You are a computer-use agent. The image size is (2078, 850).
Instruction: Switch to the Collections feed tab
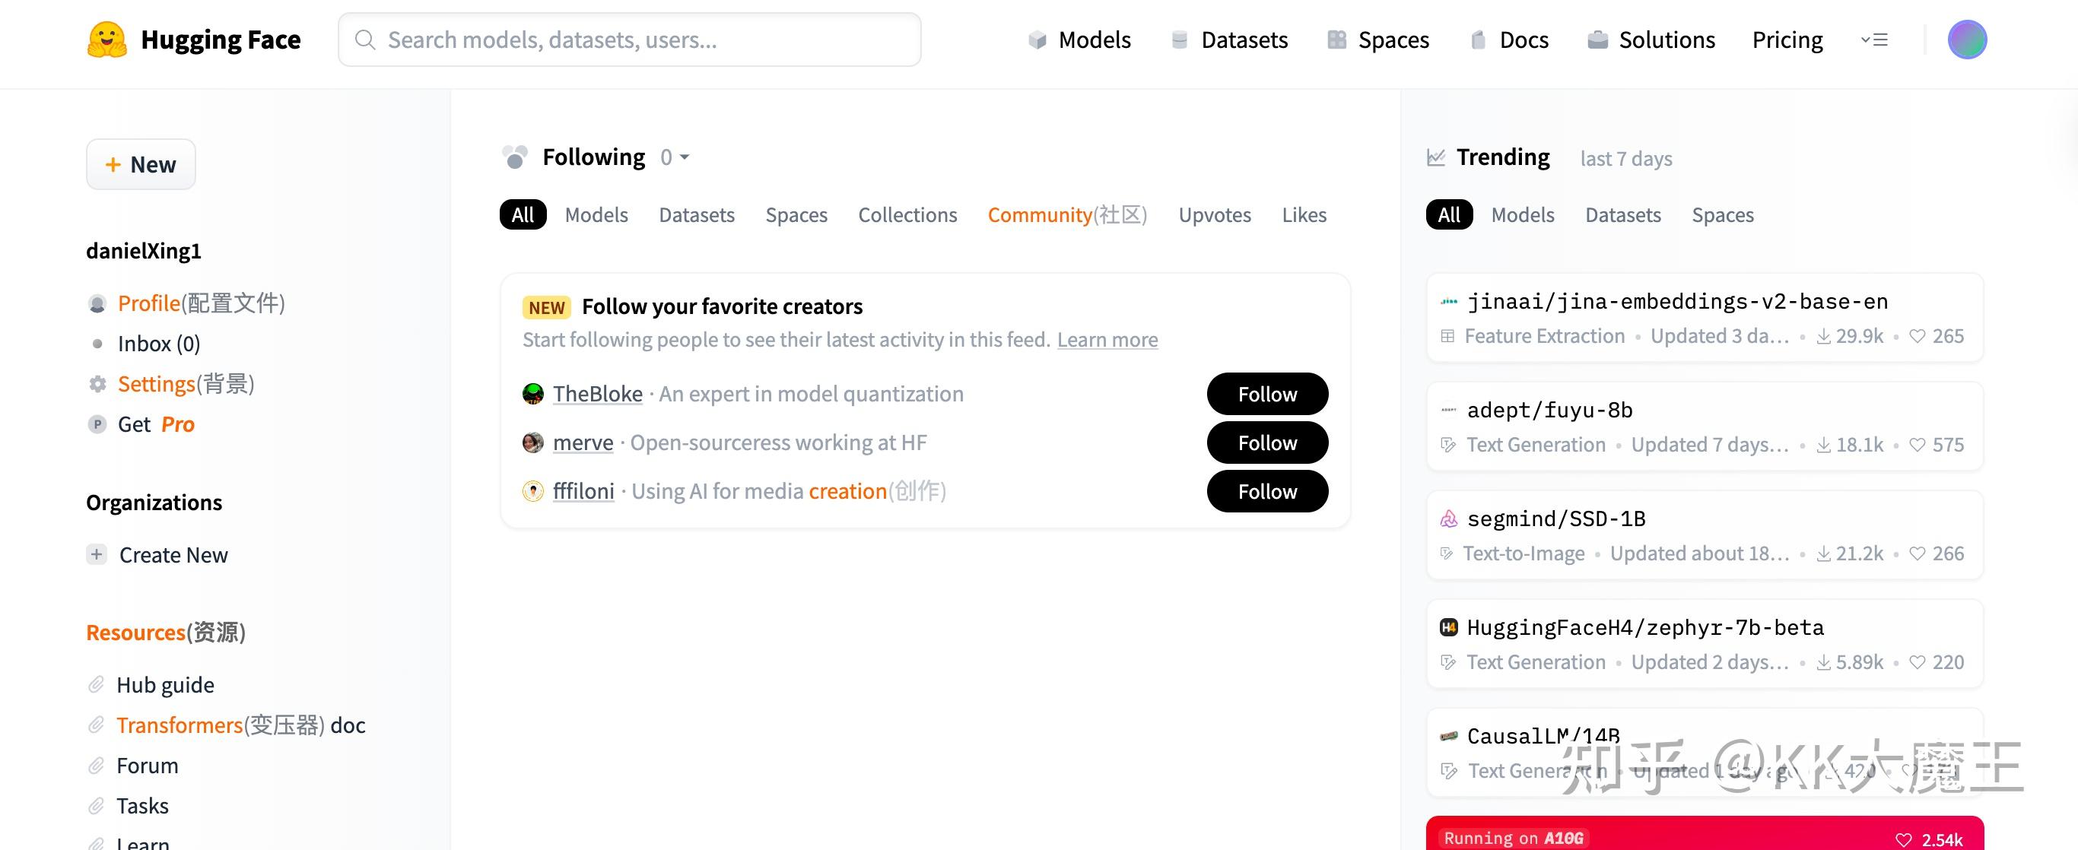907,215
